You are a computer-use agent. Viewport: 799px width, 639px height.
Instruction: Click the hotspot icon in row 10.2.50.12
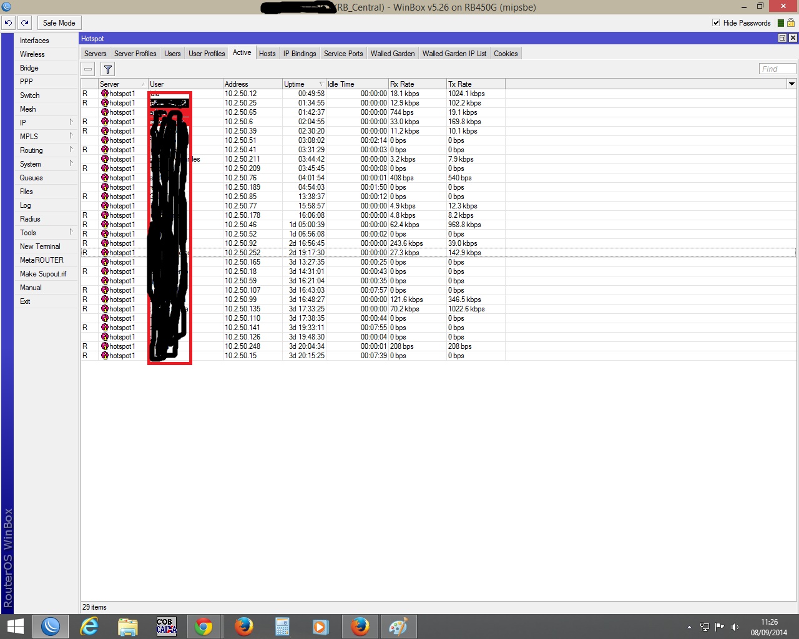pos(105,94)
